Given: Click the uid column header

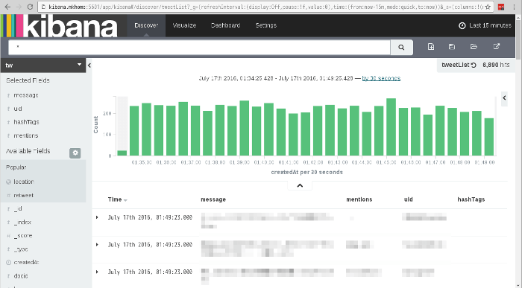Looking at the screenshot, I should pyautogui.click(x=409, y=199).
